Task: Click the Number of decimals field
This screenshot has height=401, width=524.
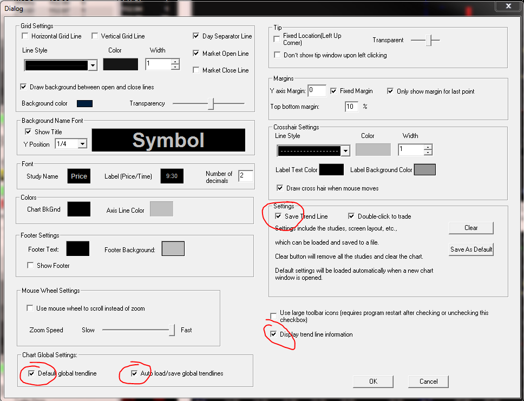Action: point(245,176)
